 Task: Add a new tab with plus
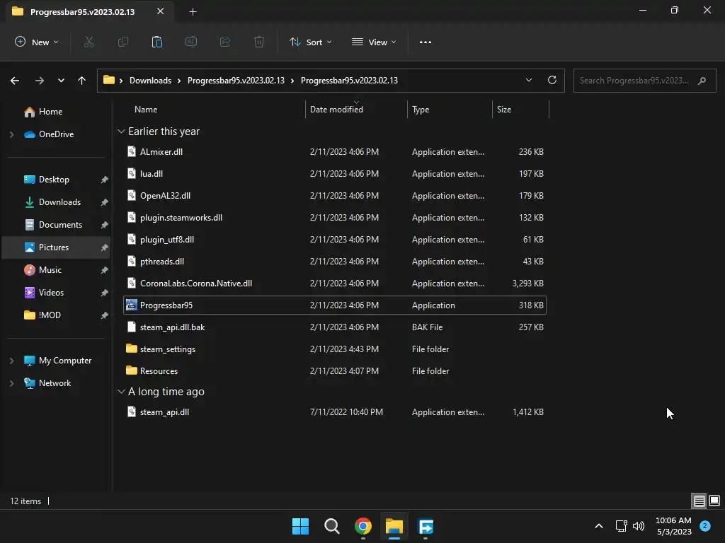pos(193,11)
